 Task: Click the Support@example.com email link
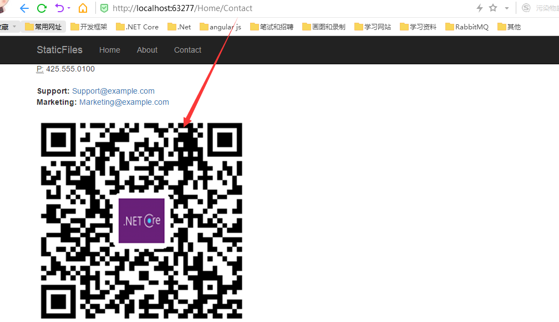coord(113,91)
